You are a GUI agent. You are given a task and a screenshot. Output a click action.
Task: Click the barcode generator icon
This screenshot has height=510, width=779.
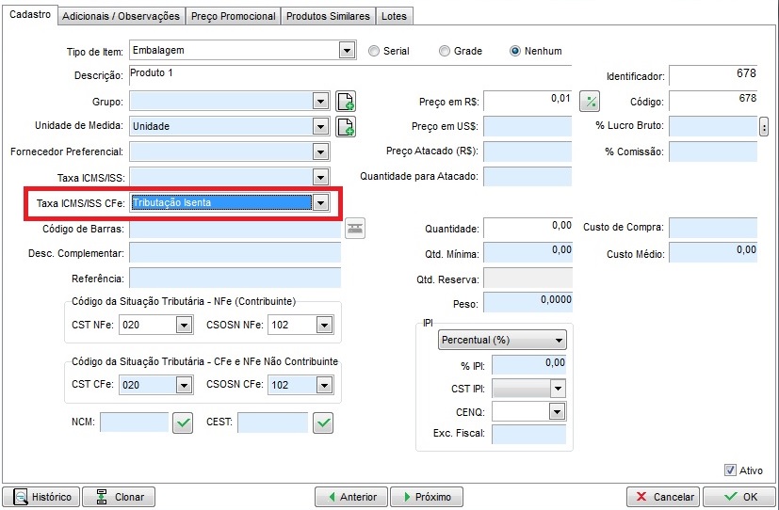[354, 228]
